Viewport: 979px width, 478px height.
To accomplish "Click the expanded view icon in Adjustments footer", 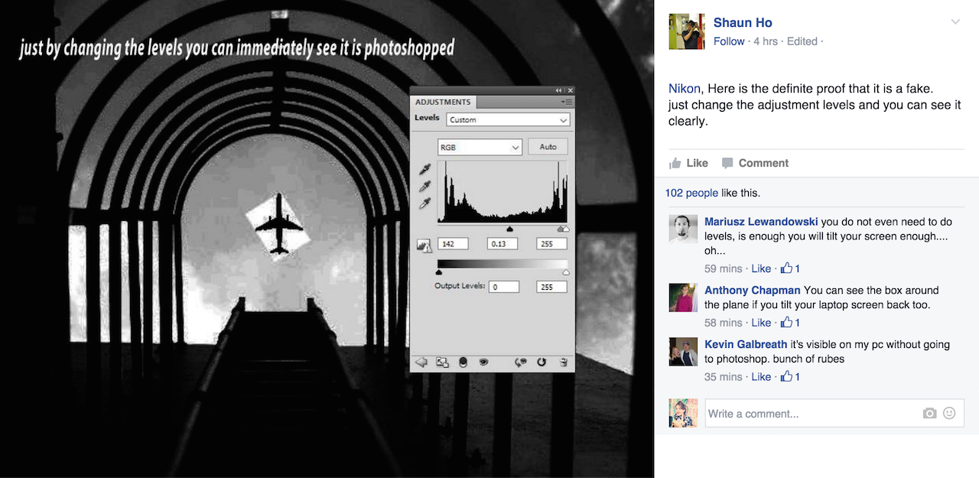I will click(x=442, y=363).
